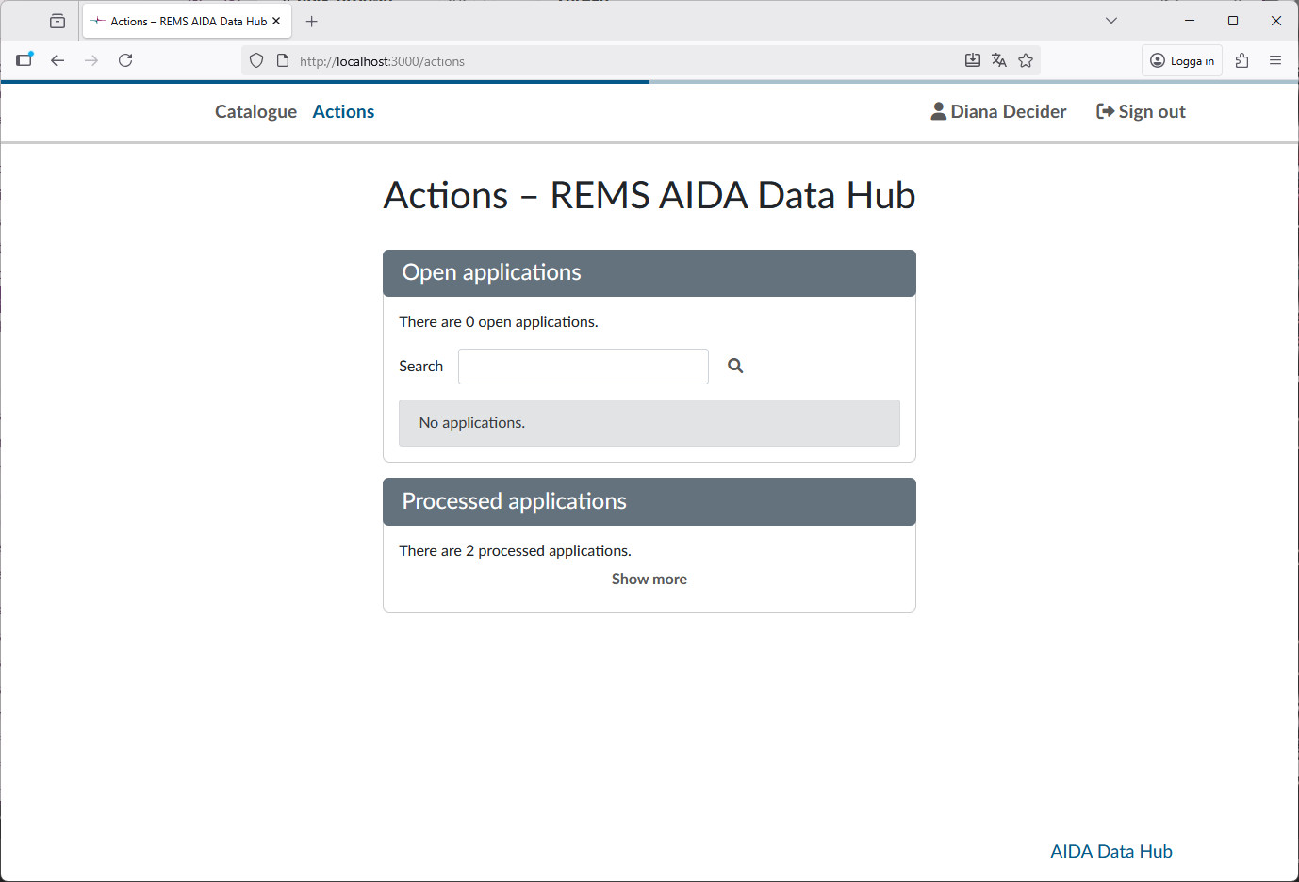This screenshot has height=882, width=1299.
Task: Sign out using the exit door icon
Action: [1103, 110]
